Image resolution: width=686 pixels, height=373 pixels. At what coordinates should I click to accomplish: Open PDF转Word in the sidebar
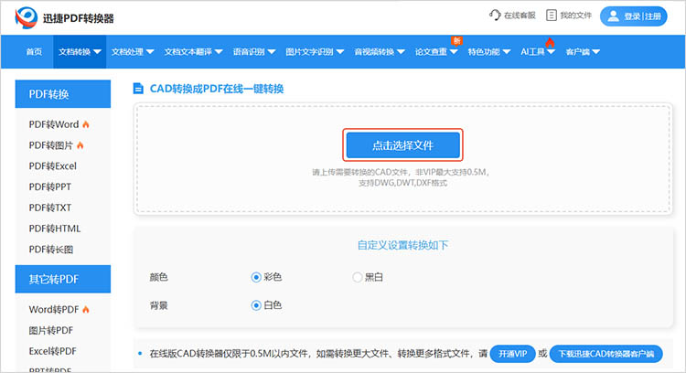click(54, 124)
